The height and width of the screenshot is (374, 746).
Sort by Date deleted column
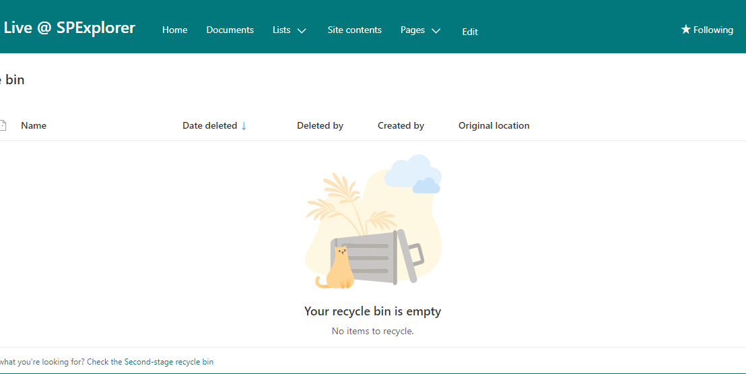210,125
